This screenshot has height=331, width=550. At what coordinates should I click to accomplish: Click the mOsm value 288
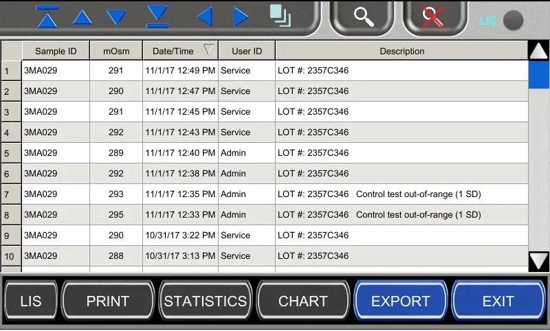116,256
